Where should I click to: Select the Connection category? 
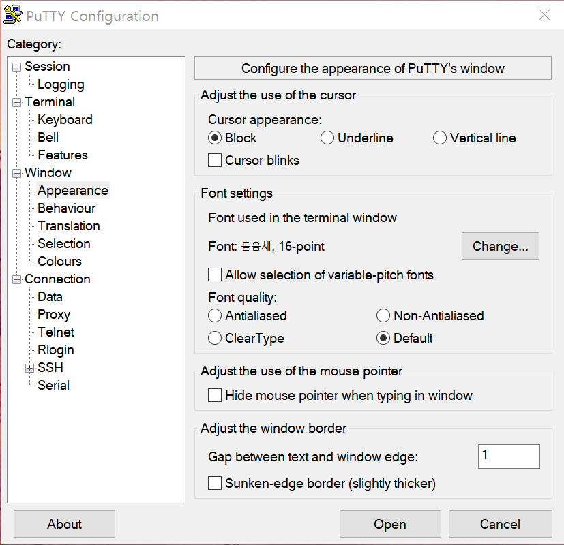(x=57, y=279)
